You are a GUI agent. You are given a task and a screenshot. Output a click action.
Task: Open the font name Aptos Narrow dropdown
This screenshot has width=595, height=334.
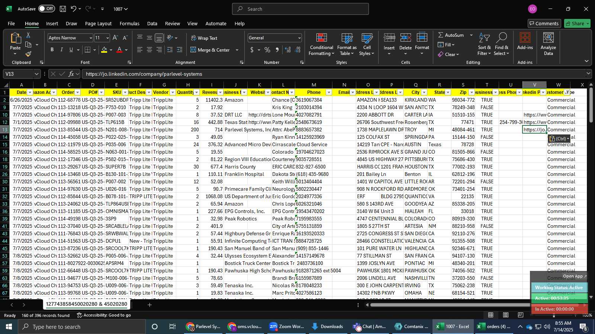(90, 38)
